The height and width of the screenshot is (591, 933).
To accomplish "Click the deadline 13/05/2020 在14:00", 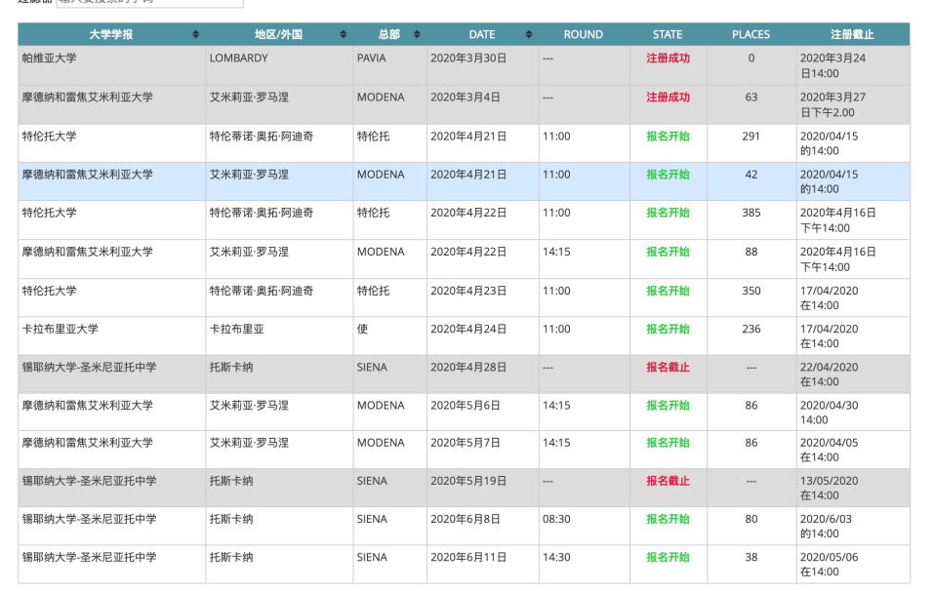I will 829,488.
